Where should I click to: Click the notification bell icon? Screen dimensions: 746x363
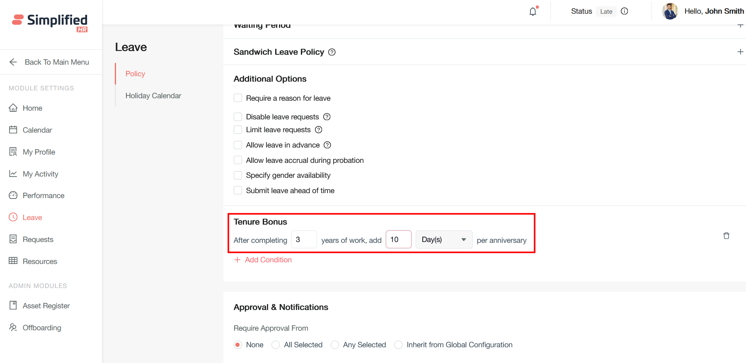(x=533, y=12)
